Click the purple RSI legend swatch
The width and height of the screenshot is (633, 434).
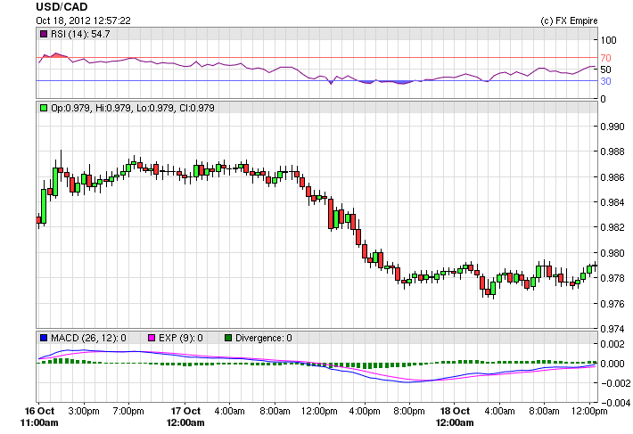pos(44,34)
